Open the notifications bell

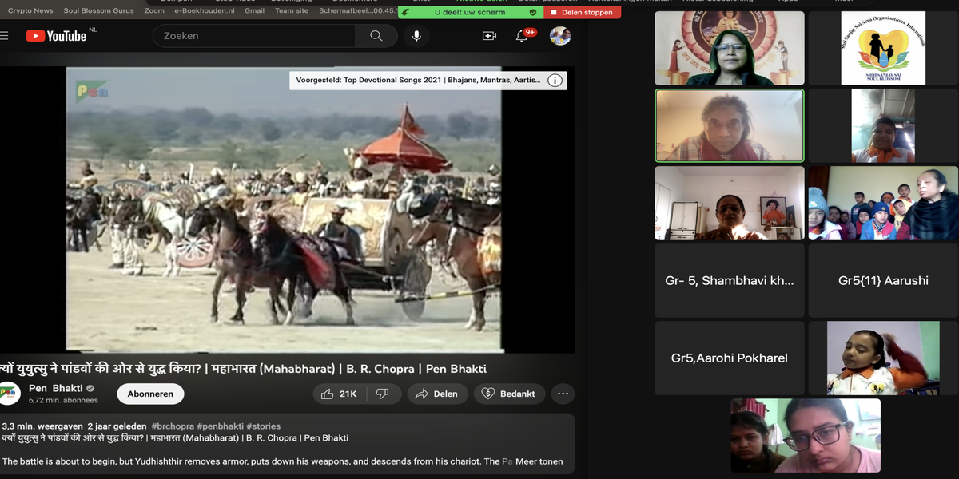pos(522,36)
